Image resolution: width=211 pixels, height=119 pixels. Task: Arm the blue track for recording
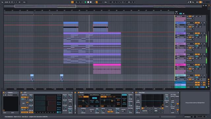coord(204,23)
